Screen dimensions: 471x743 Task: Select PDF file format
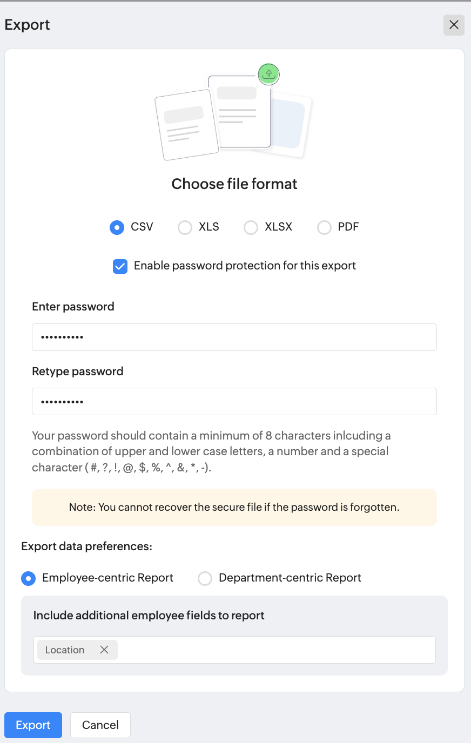click(x=324, y=227)
